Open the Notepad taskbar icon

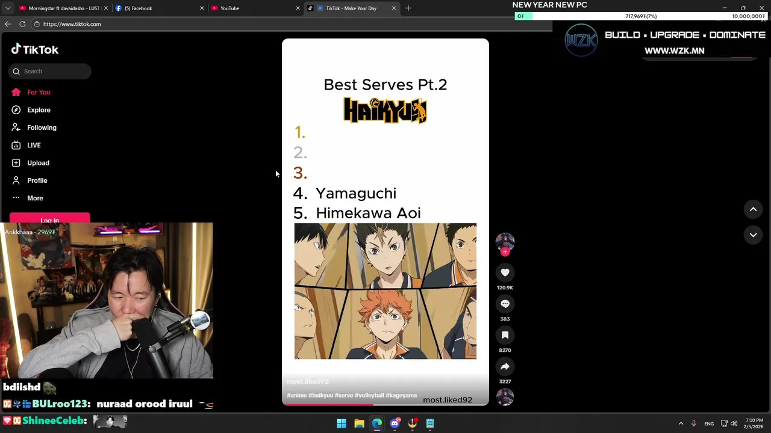430,423
